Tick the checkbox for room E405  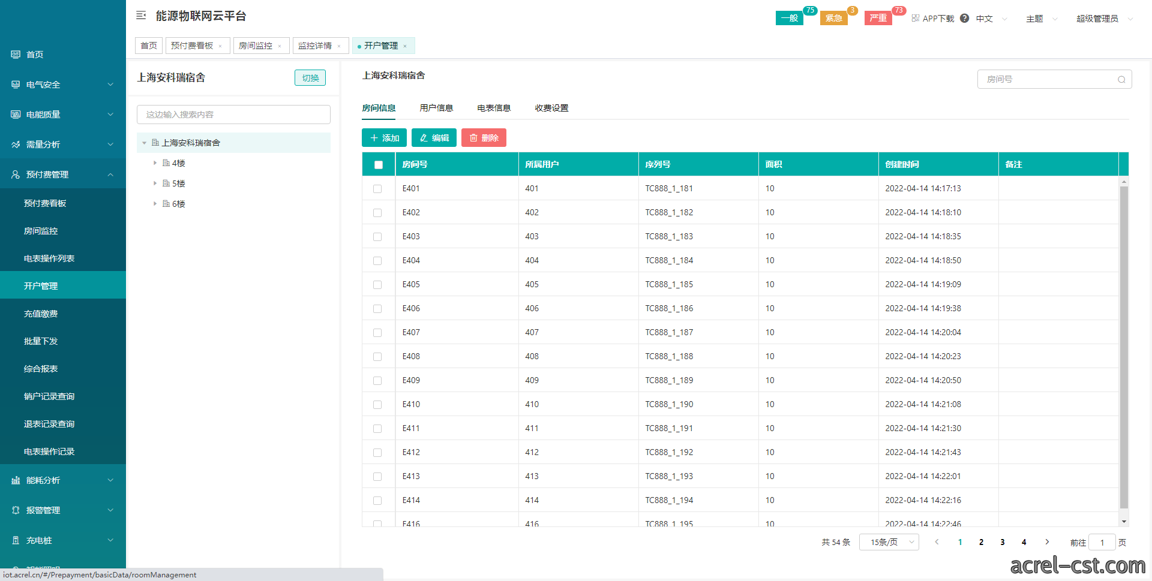[377, 284]
